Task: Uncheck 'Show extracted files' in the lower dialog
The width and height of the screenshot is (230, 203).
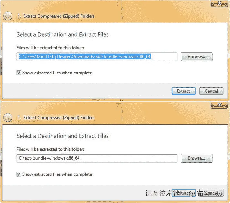Action: click(19, 174)
